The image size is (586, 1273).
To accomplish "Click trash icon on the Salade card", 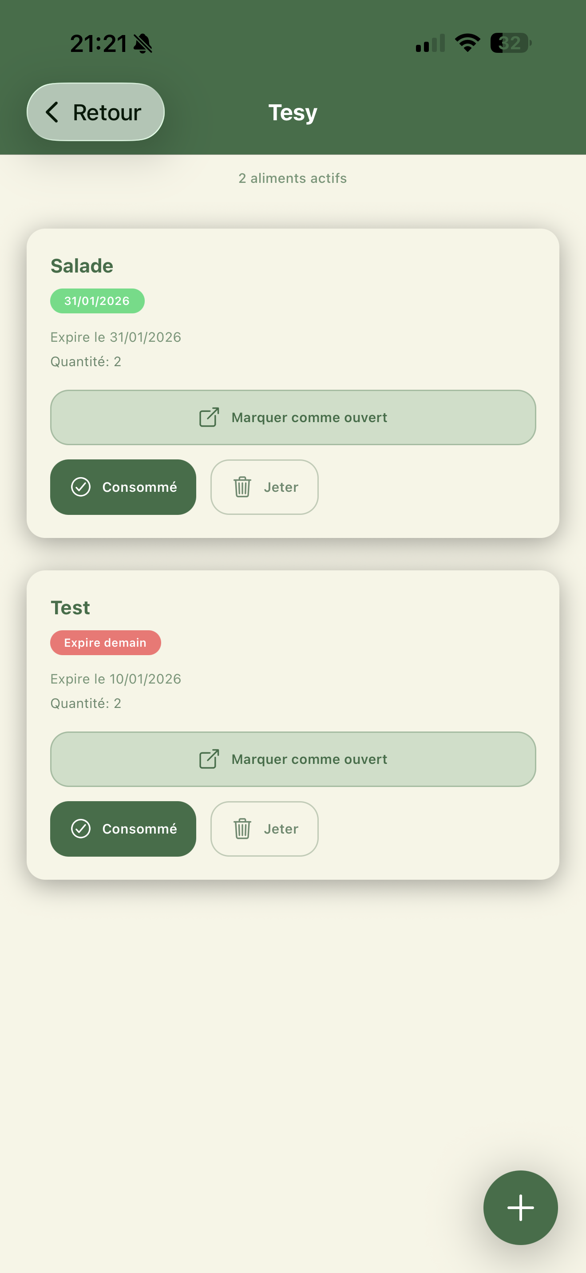I will (x=242, y=487).
